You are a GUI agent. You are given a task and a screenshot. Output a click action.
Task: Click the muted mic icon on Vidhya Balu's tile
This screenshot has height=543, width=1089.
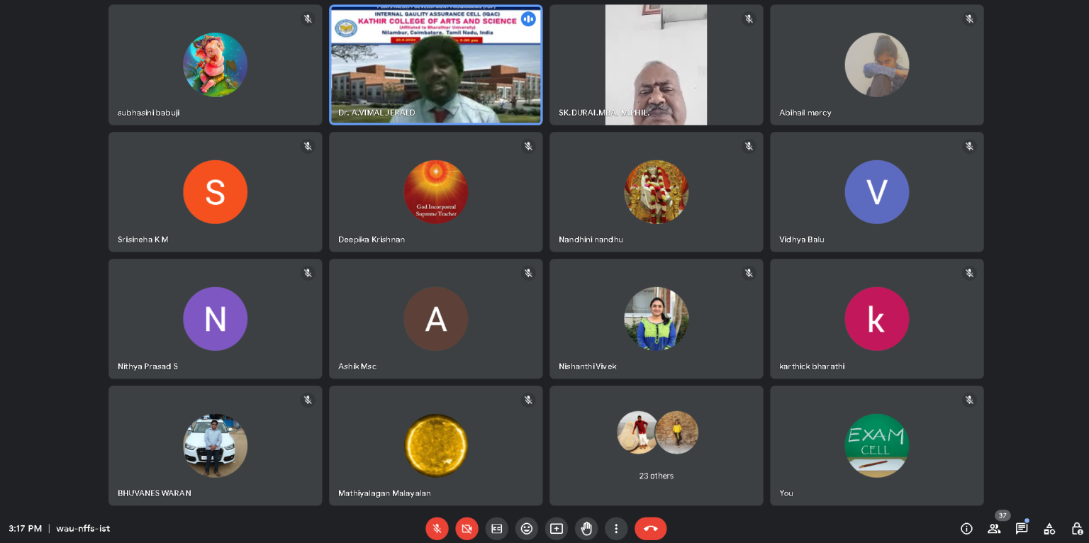968,146
